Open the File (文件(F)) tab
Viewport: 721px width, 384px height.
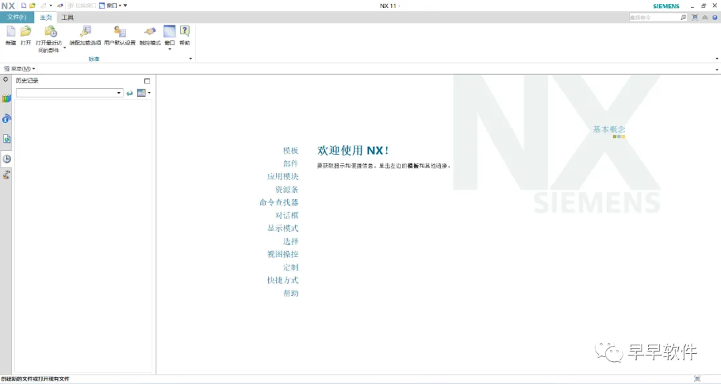point(17,17)
